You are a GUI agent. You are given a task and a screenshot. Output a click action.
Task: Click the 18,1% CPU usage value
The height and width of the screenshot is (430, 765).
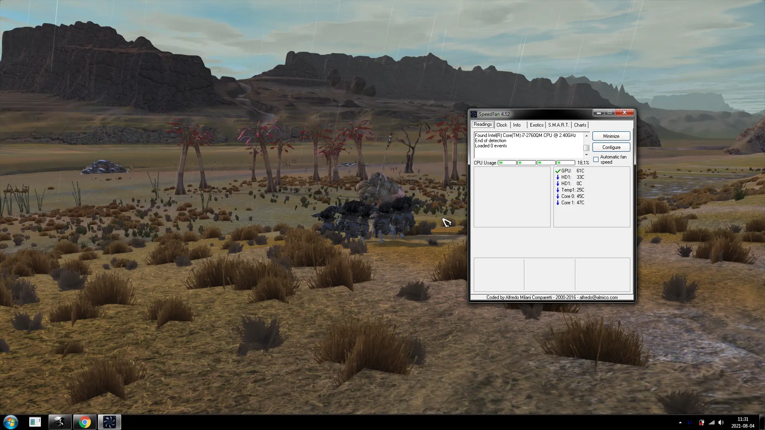pos(583,163)
